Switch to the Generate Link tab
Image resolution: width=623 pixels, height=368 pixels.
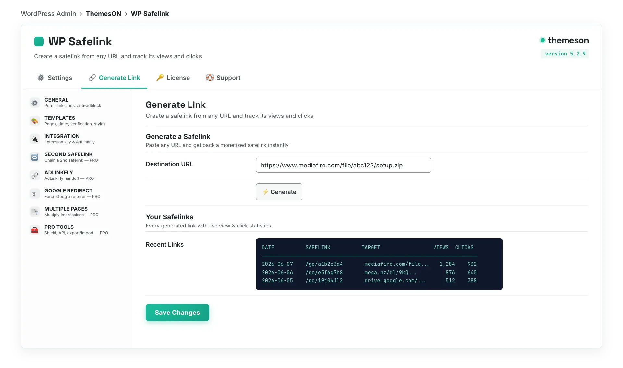114,78
